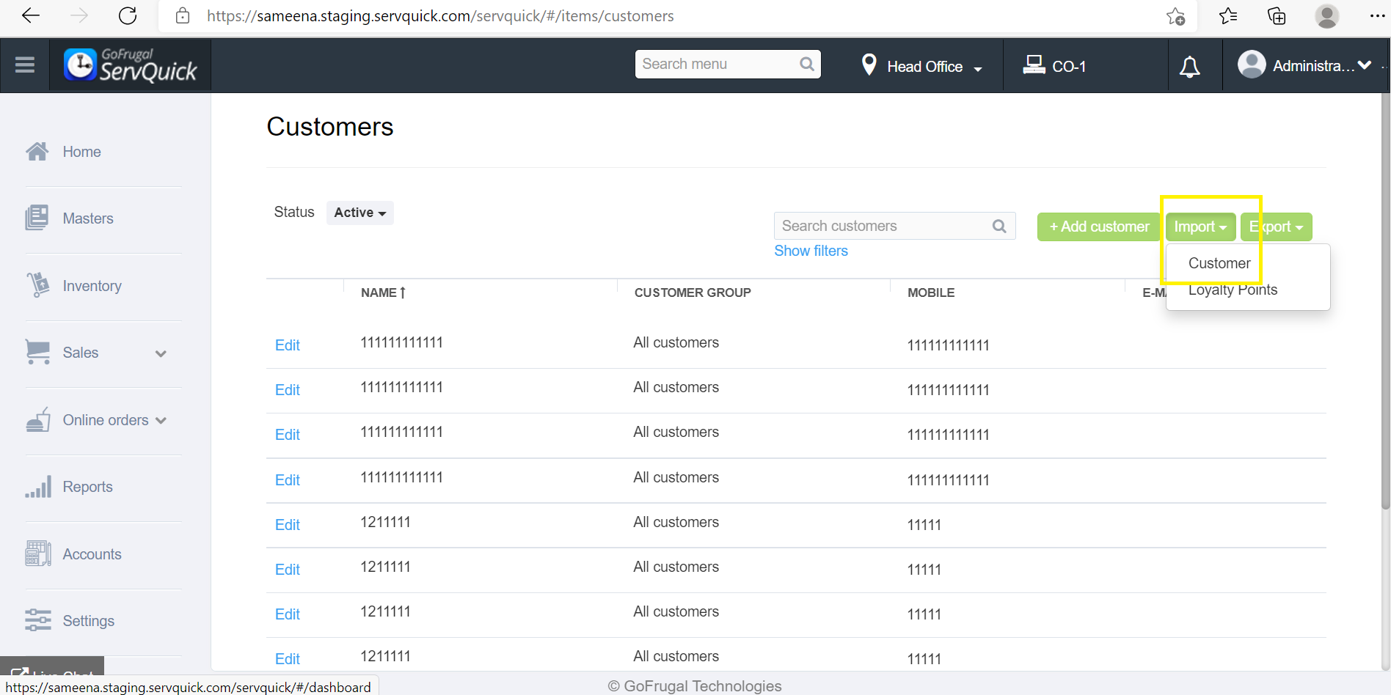
Task: Click the Home sidebar icon
Action: [x=37, y=152]
